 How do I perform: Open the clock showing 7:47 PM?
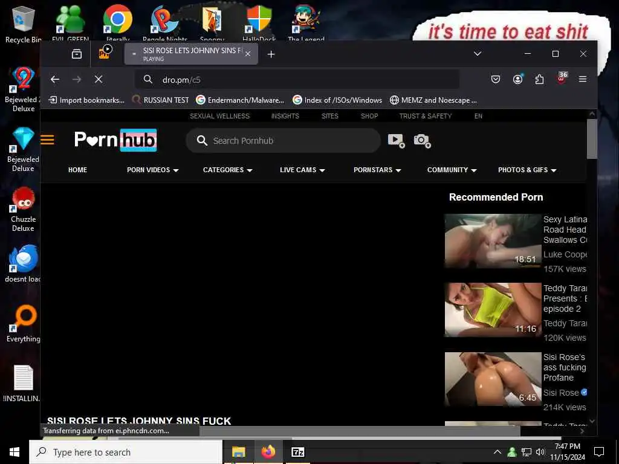coord(567,452)
